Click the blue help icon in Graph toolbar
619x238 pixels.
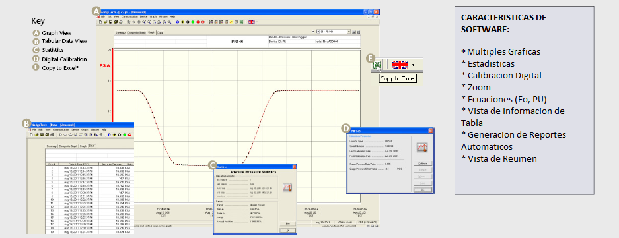point(177,22)
